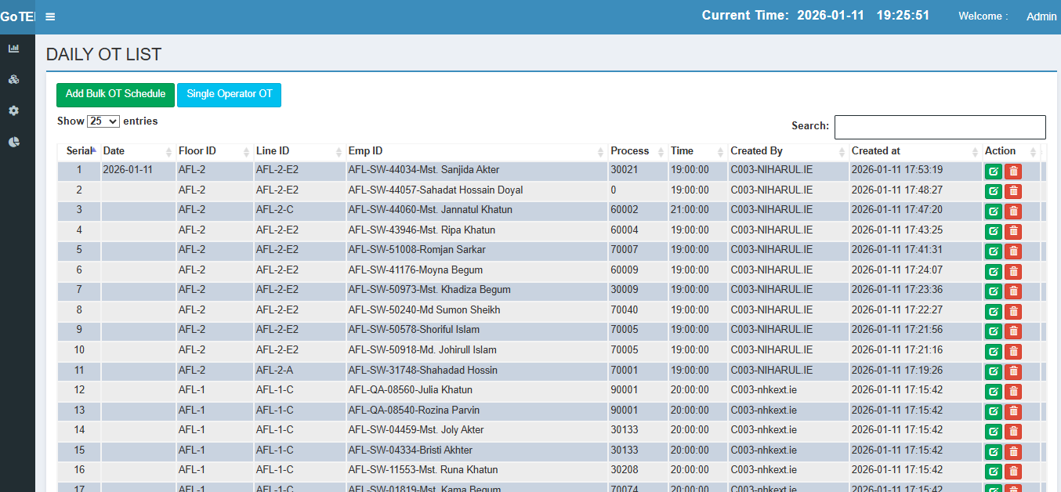Open the Admin user menu
Screen dimensions: 1061x492
pyautogui.click(x=1041, y=16)
